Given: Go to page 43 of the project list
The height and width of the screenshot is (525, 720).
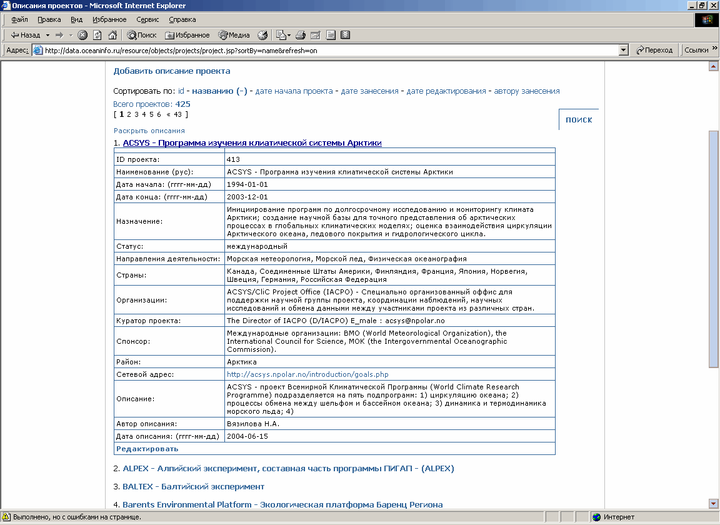Looking at the screenshot, I should pos(177,114).
